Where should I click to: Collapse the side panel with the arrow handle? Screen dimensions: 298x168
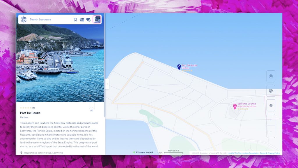pos(107,84)
